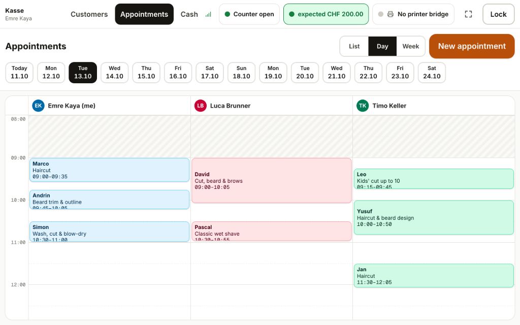This screenshot has width=520, height=325.
Task: Select Wed 21.10 date chip
Action: [337, 73]
